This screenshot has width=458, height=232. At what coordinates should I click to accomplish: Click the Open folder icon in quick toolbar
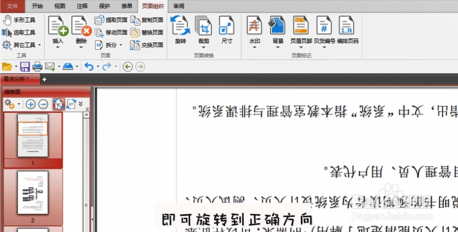tap(7, 67)
